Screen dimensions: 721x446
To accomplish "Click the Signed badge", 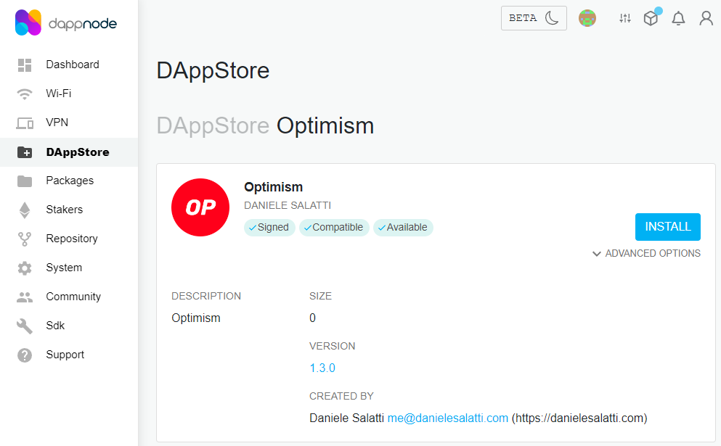I will [269, 228].
